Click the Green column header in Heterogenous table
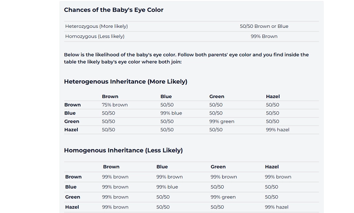The image size is (354, 213). (217, 96)
